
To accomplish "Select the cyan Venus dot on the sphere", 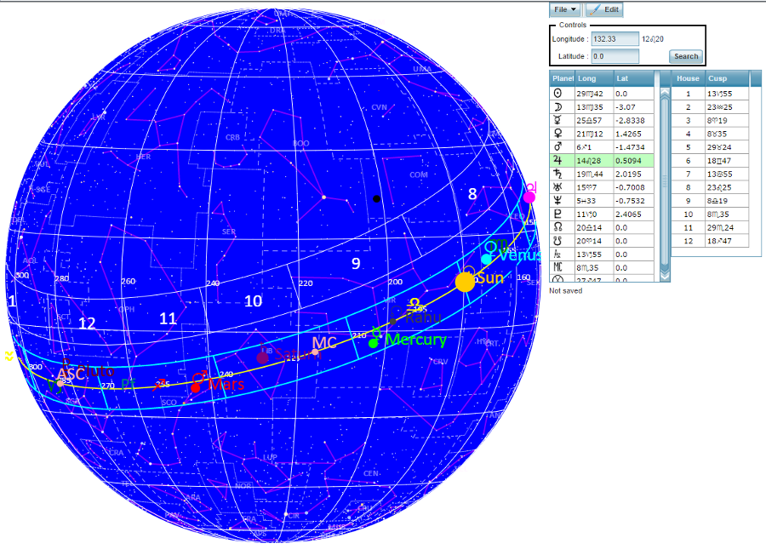I will pyautogui.click(x=486, y=259).
